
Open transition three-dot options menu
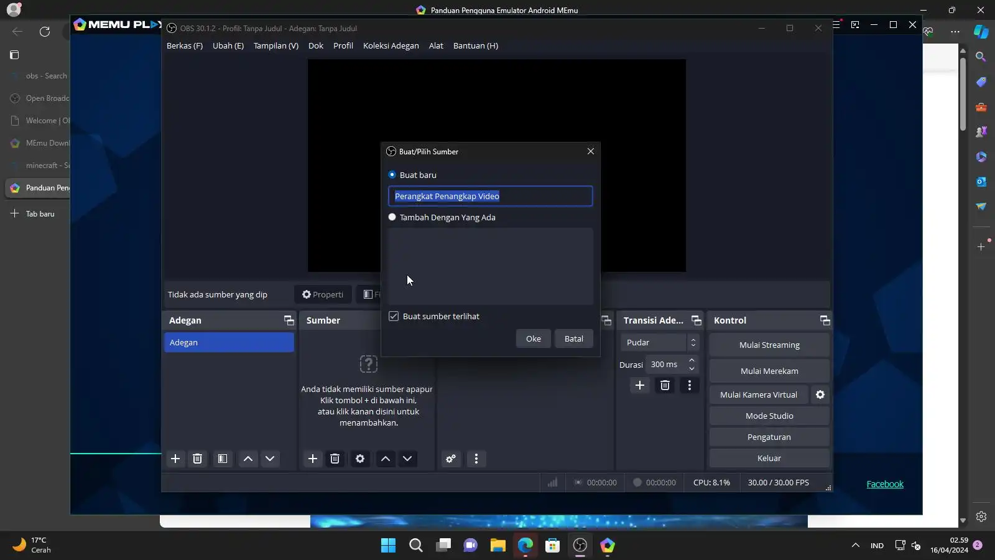(x=690, y=385)
